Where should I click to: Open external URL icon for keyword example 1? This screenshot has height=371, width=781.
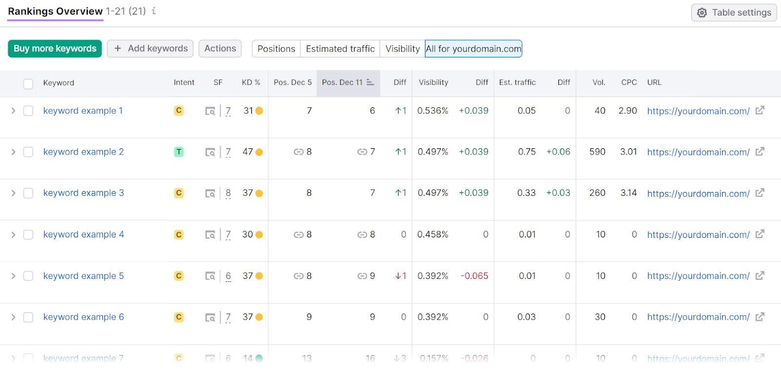[760, 110]
